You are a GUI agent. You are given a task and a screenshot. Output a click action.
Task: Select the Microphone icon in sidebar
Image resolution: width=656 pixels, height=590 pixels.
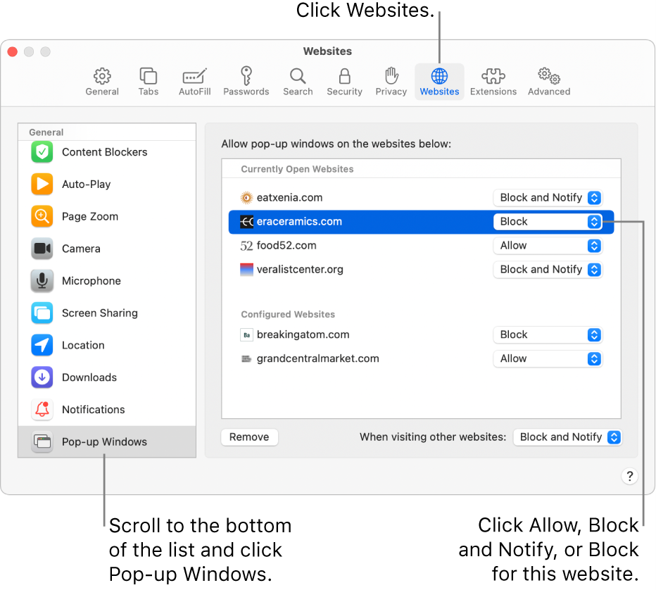tap(42, 281)
